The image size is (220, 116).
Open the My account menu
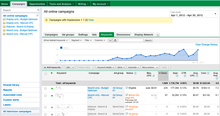pos(100,4)
